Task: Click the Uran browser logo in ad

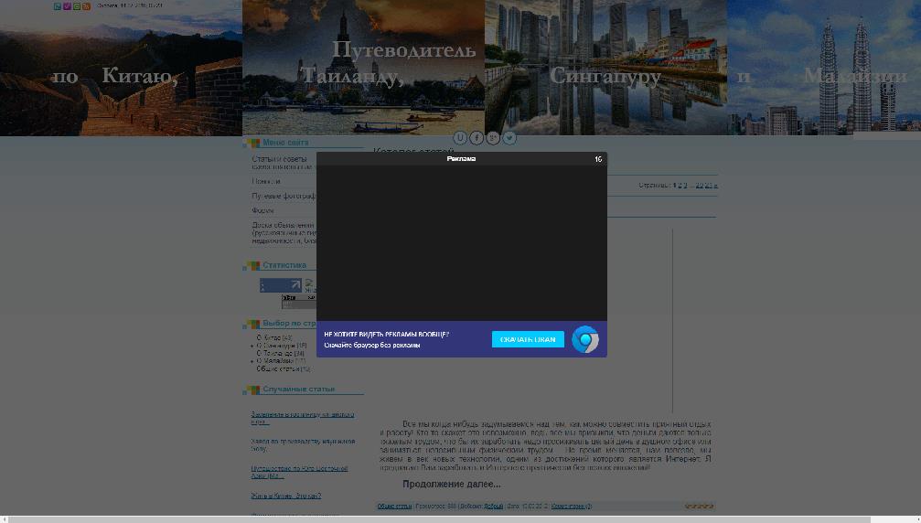Action: click(585, 339)
